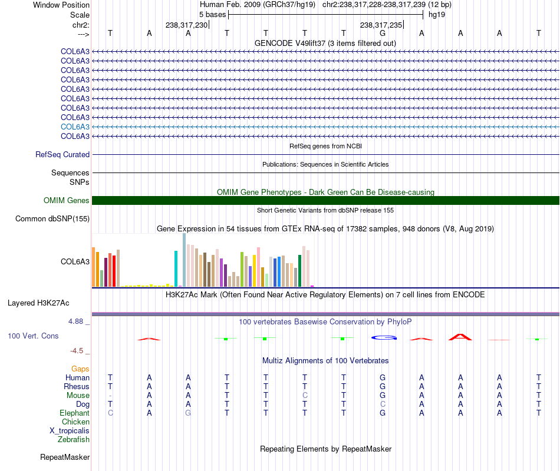Click the Rhesus alignment row label

click(x=77, y=386)
